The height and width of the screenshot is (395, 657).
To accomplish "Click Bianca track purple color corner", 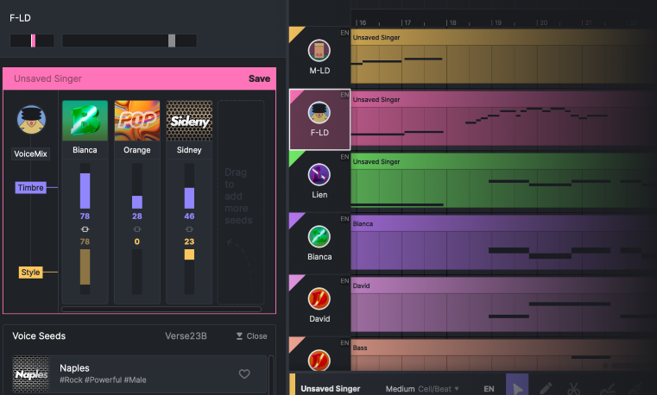I will click(x=295, y=219).
